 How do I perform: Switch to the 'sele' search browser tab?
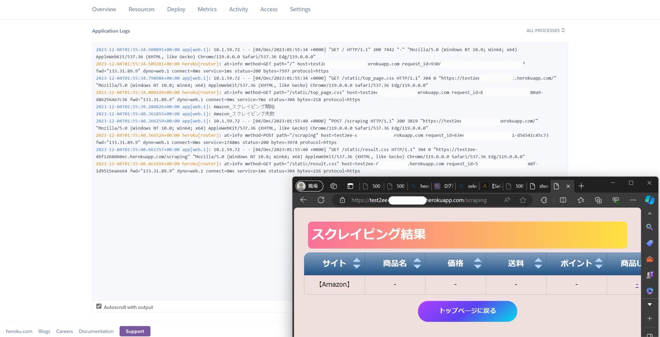pos(468,186)
